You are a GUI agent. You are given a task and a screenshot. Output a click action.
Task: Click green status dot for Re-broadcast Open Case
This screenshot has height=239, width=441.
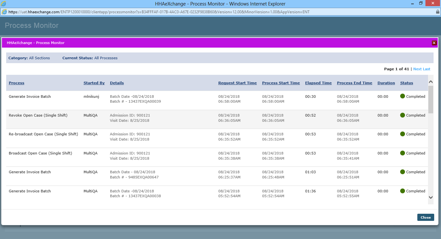click(402, 134)
